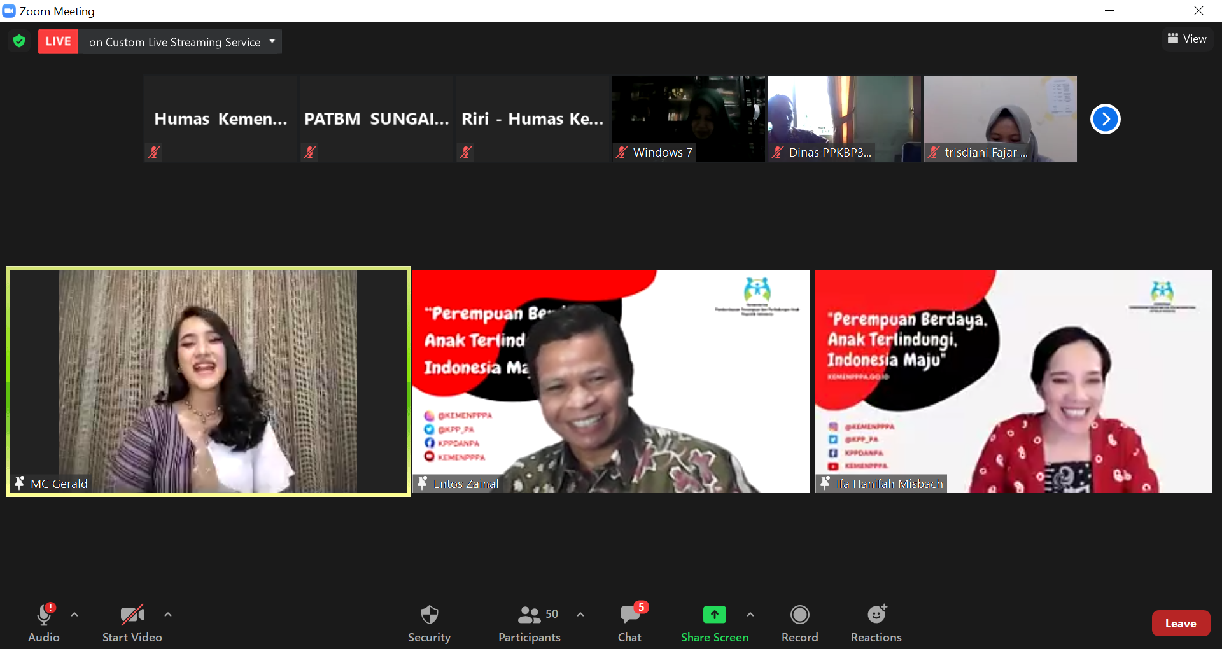Open the Reactions menu
Image resolution: width=1222 pixels, height=649 pixels.
click(876, 623)
